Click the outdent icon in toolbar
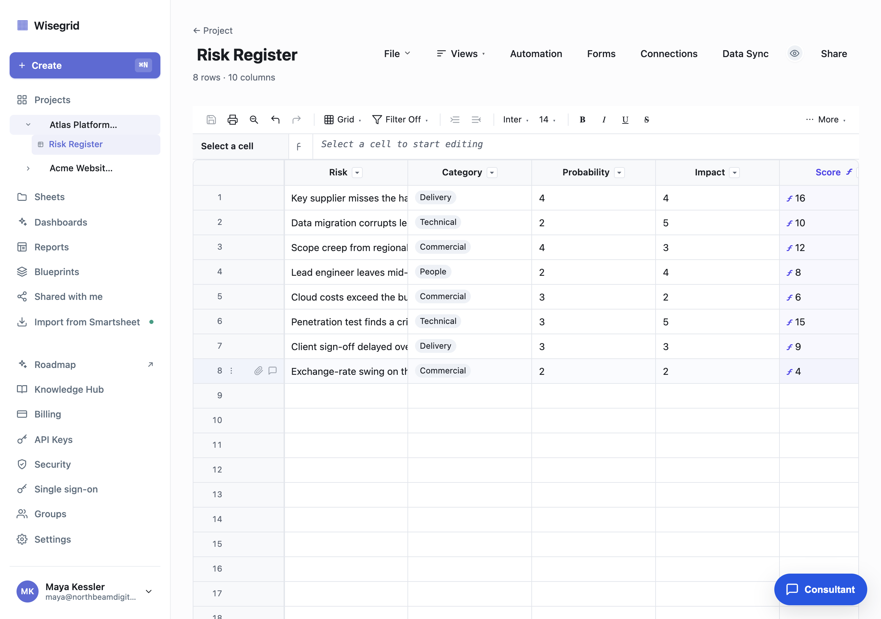Image resolution: width=881 pixels, height=619 pixels. click(476, 120)
